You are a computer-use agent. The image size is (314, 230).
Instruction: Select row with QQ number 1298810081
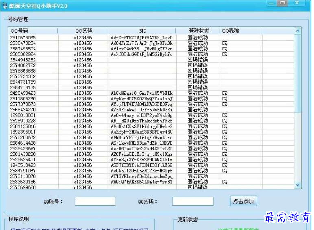click(151, 115)
